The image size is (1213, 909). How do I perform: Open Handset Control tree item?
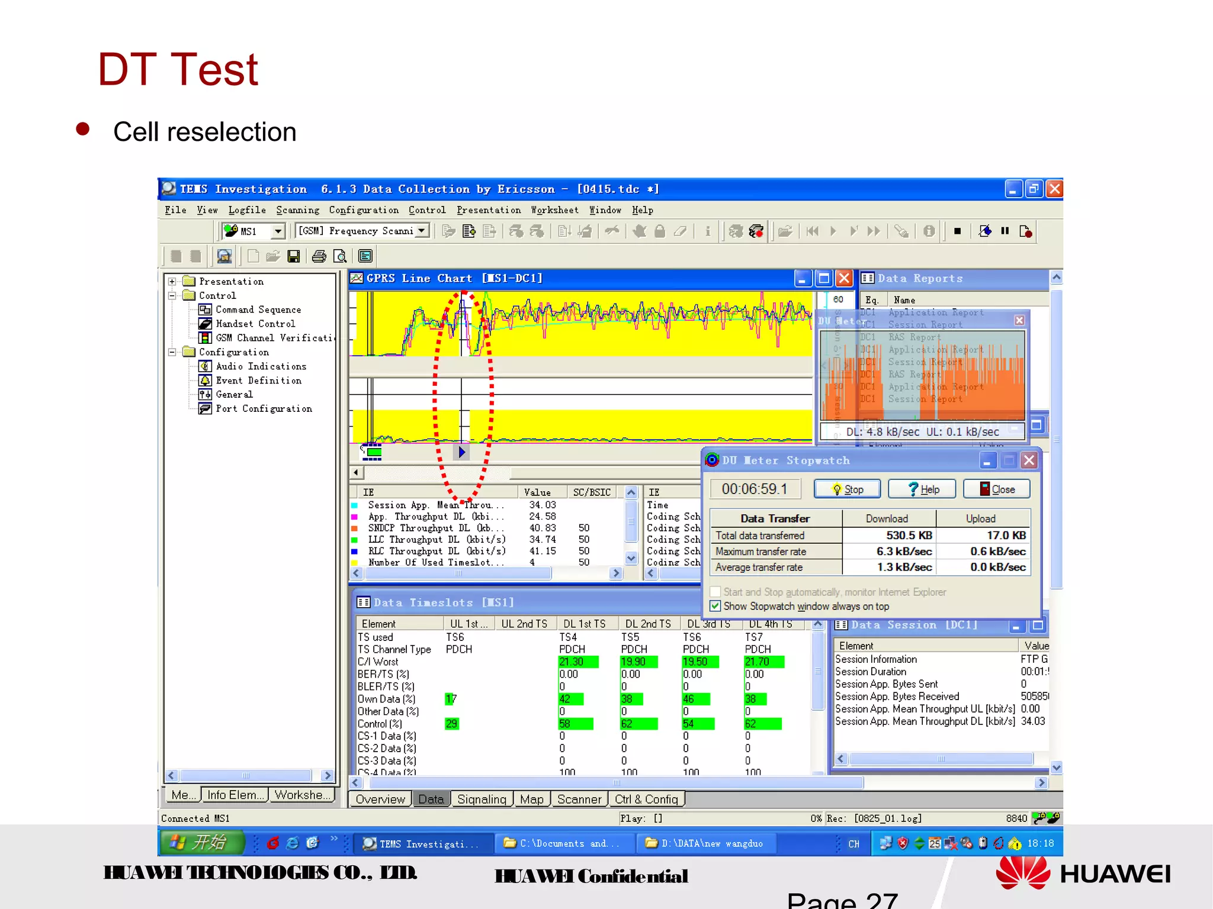(255, 324)
